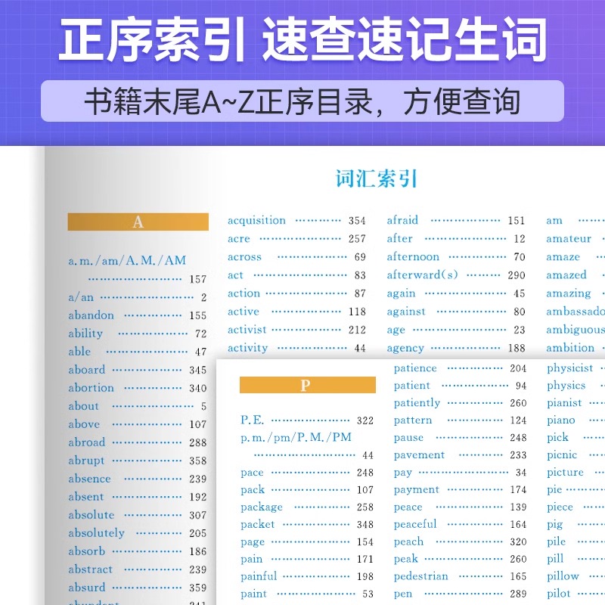Image resolution: width=605 pixels, height=605 pixels.
Task: Click the entry a.m./am/A.M./AM
Action: point(127,261)
